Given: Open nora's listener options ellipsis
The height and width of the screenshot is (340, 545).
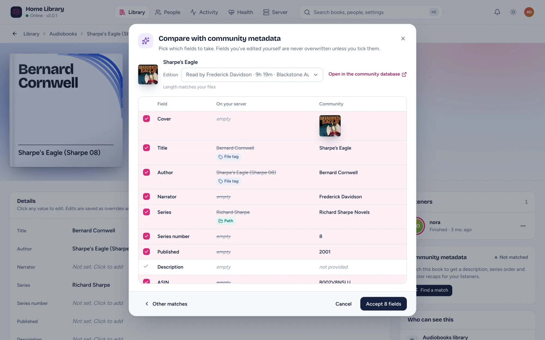Looking at the screenshot, I should (x=523, y=226).
